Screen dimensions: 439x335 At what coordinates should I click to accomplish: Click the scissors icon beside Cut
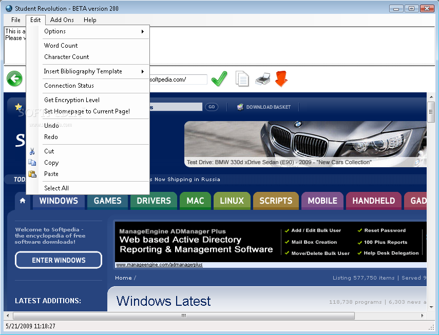pos(32,151)
